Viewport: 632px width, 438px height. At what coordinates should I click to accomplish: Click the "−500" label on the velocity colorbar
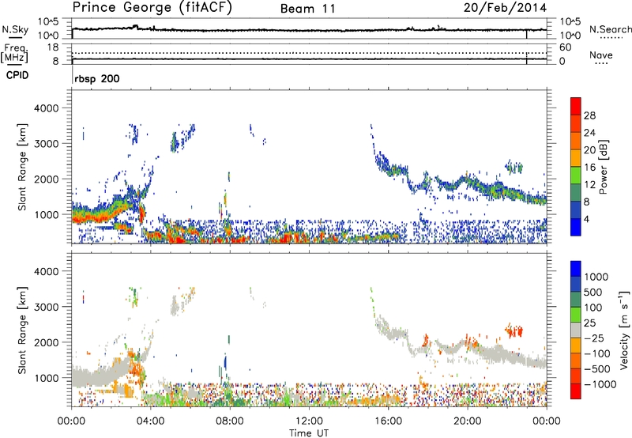pyautogui.click(x=596, y=369)
